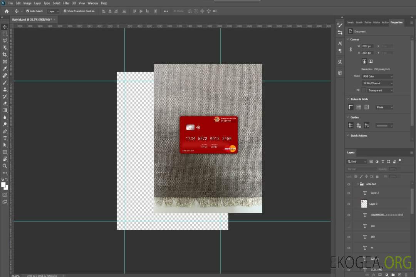Image resolution: width=416 pixels, height=277 pixels.
Task: Uncheck the Auto-Select checkbox
Action: [27, 11]
